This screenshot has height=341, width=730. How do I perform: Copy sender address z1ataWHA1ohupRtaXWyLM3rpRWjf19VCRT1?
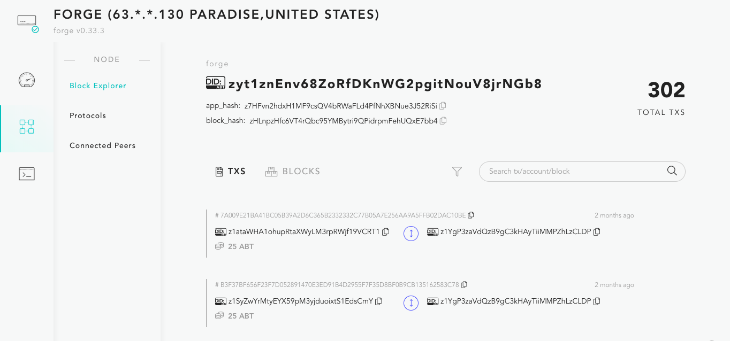385,232
